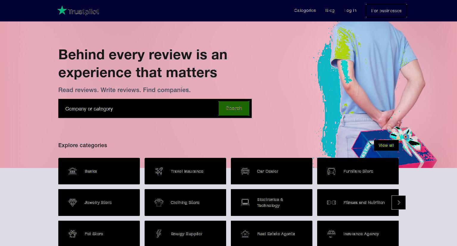Open the Blog link in header
457x246 pixels.
tap(330, 10)
